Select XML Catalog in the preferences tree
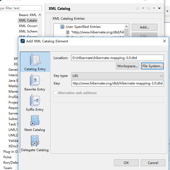The image size is (170, 170). pyautogui.click(x=28, y=20)
